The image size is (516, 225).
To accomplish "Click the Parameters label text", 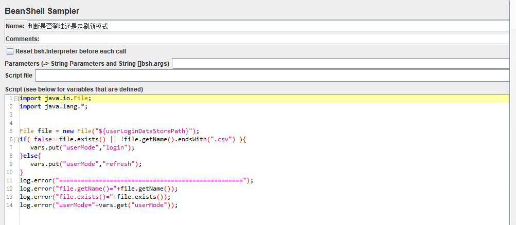I will point(87,64).
